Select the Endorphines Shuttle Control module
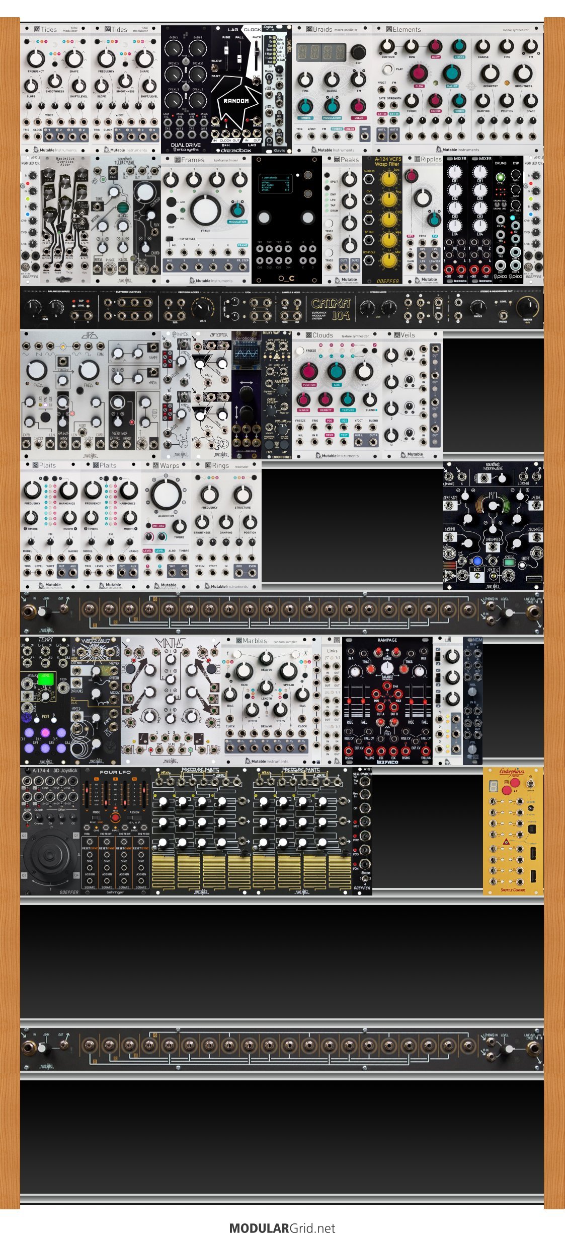The height and width of the screenshot is (1239, 565). point(513,831)
